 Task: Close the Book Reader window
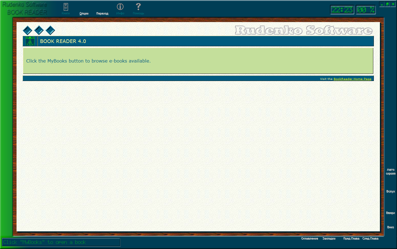tap(393, 4)
